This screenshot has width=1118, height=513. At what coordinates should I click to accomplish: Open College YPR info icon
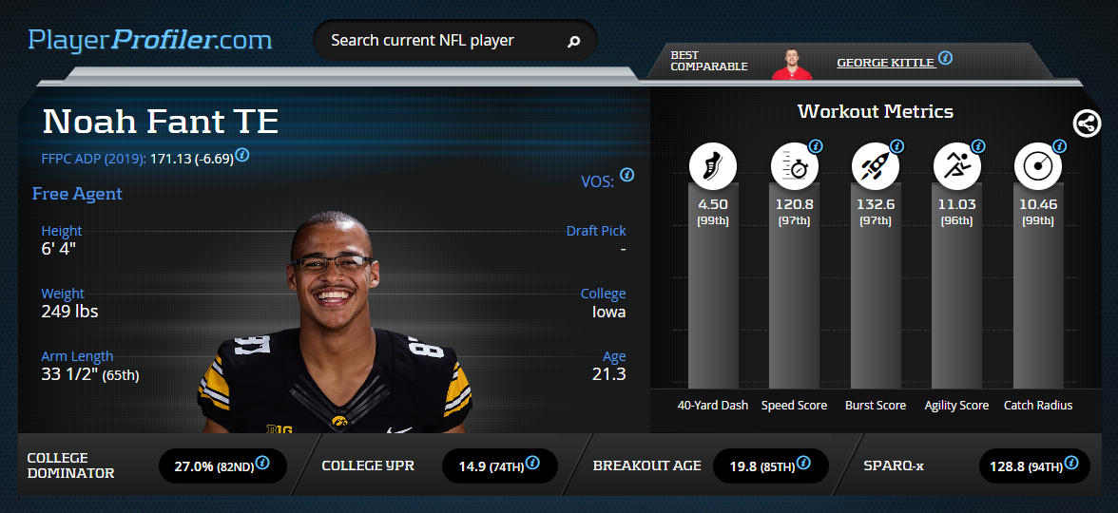(532, 463)
